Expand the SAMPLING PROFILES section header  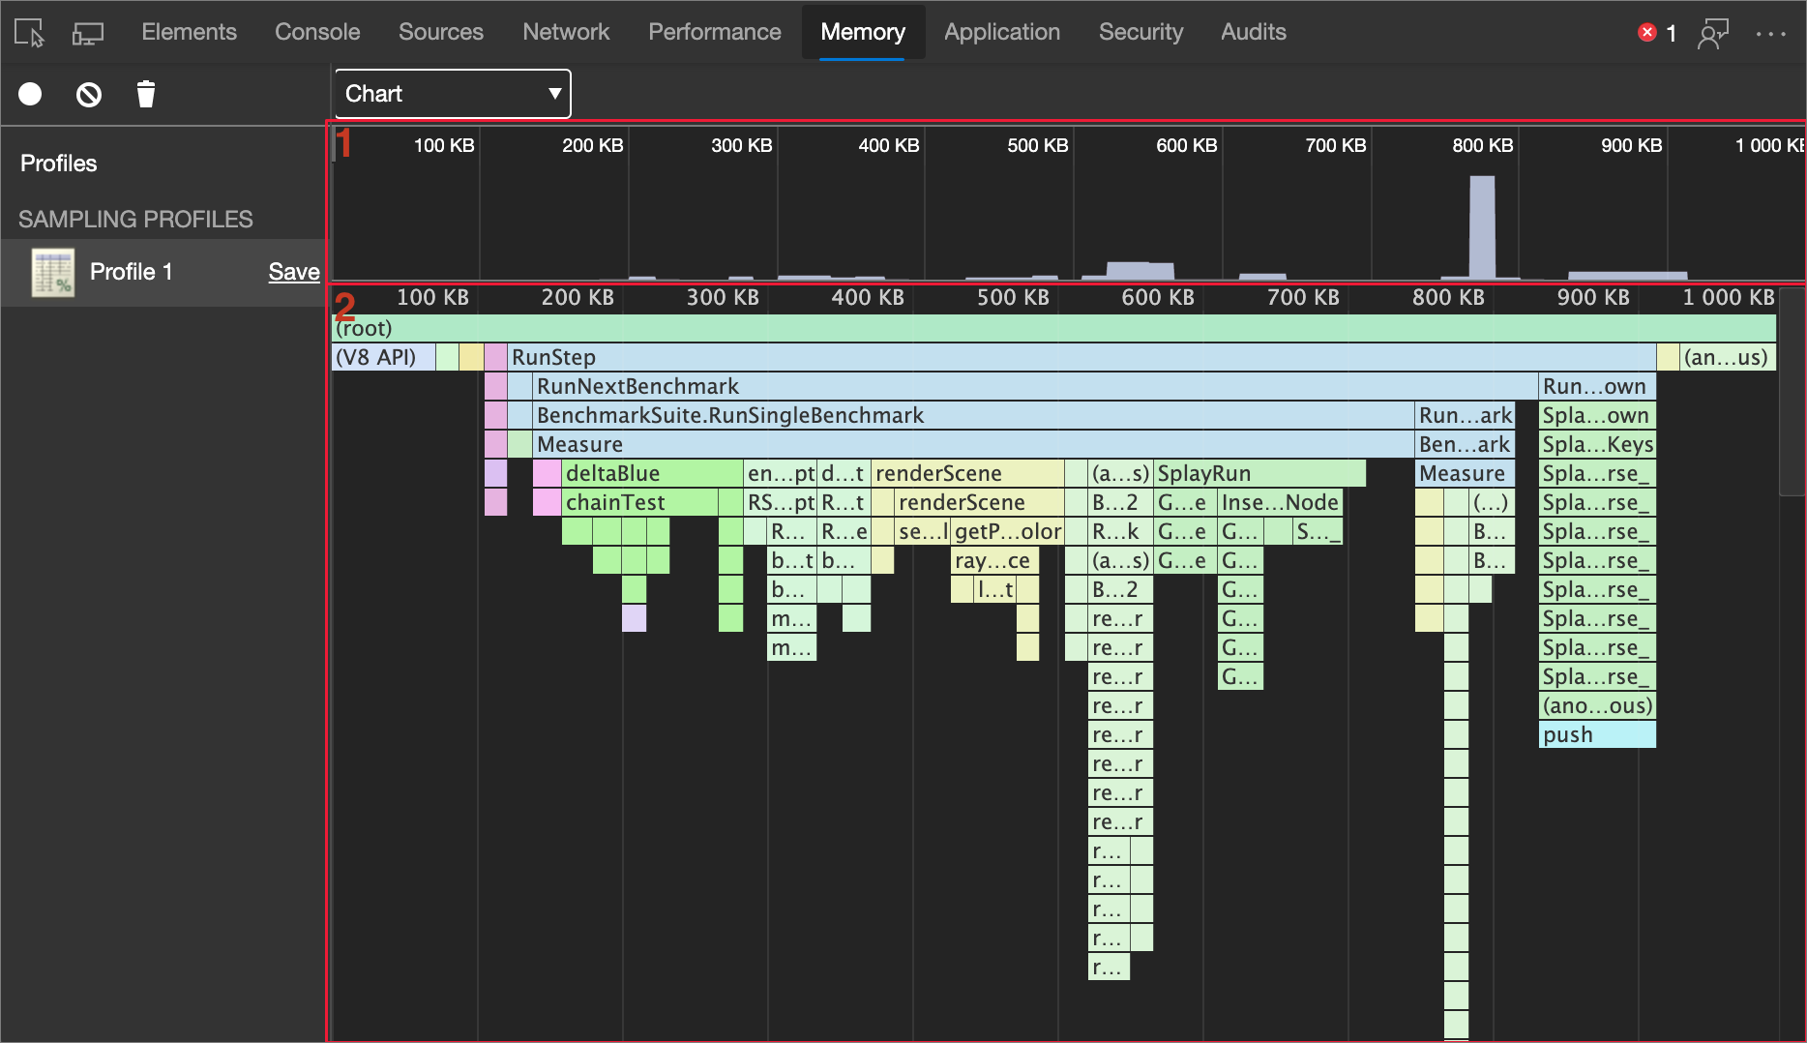coord(135,219)
